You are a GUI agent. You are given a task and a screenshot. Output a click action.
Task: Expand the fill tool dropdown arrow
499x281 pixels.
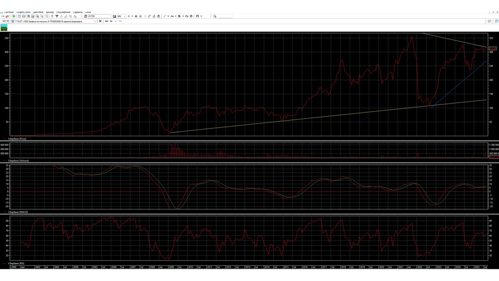[x=183, y=16]
